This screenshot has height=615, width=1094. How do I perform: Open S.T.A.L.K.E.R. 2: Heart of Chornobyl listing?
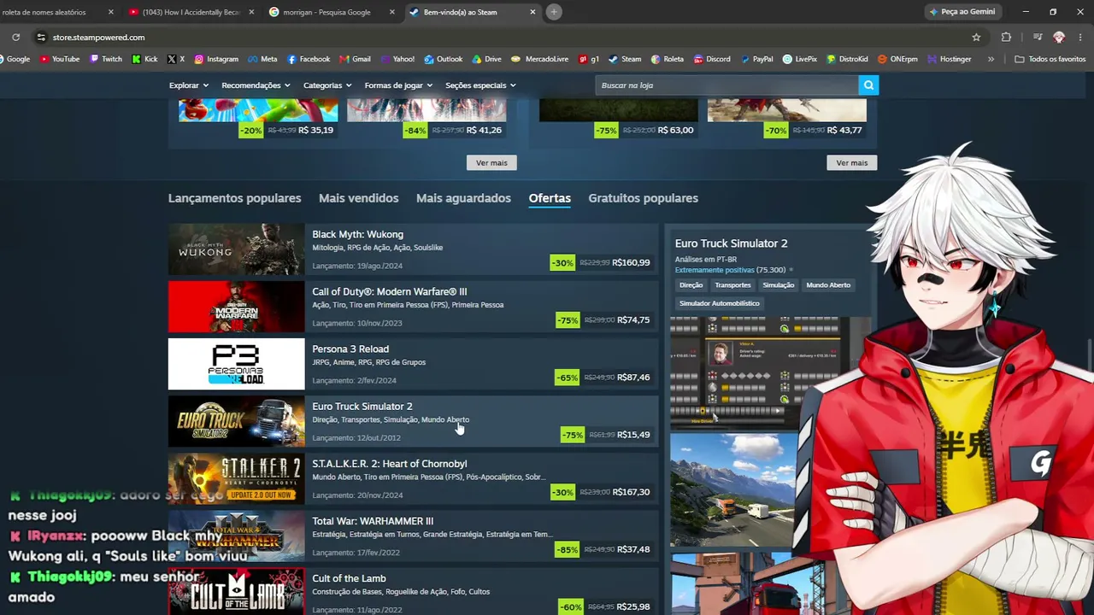(x=413, y=477)
